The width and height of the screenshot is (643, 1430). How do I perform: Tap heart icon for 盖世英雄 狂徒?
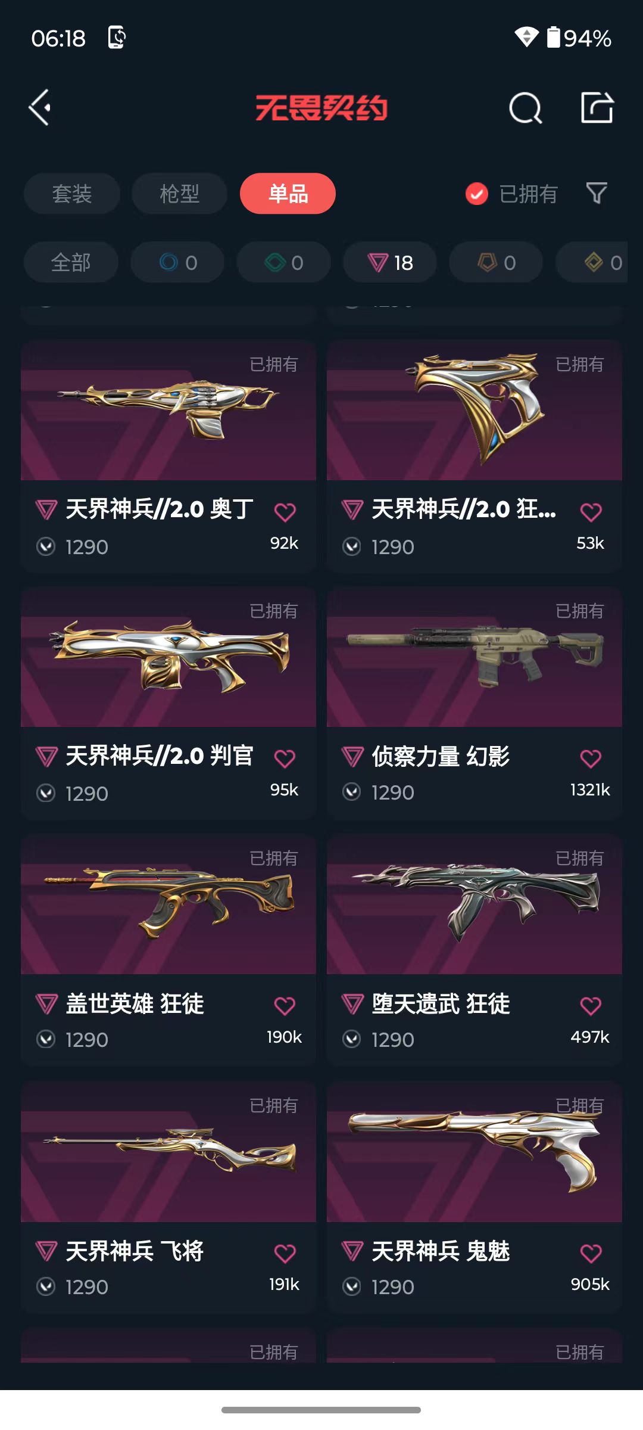pyautogui.click(x=285, y=1006)
